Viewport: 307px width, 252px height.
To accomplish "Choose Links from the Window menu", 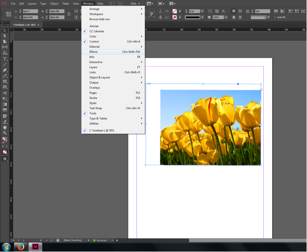I will click(x=113, y=73).
